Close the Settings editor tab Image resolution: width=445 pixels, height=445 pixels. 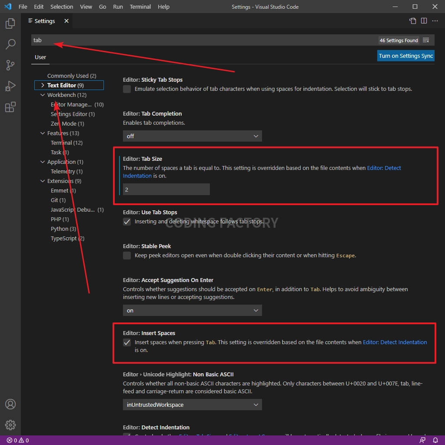(66, 21)
